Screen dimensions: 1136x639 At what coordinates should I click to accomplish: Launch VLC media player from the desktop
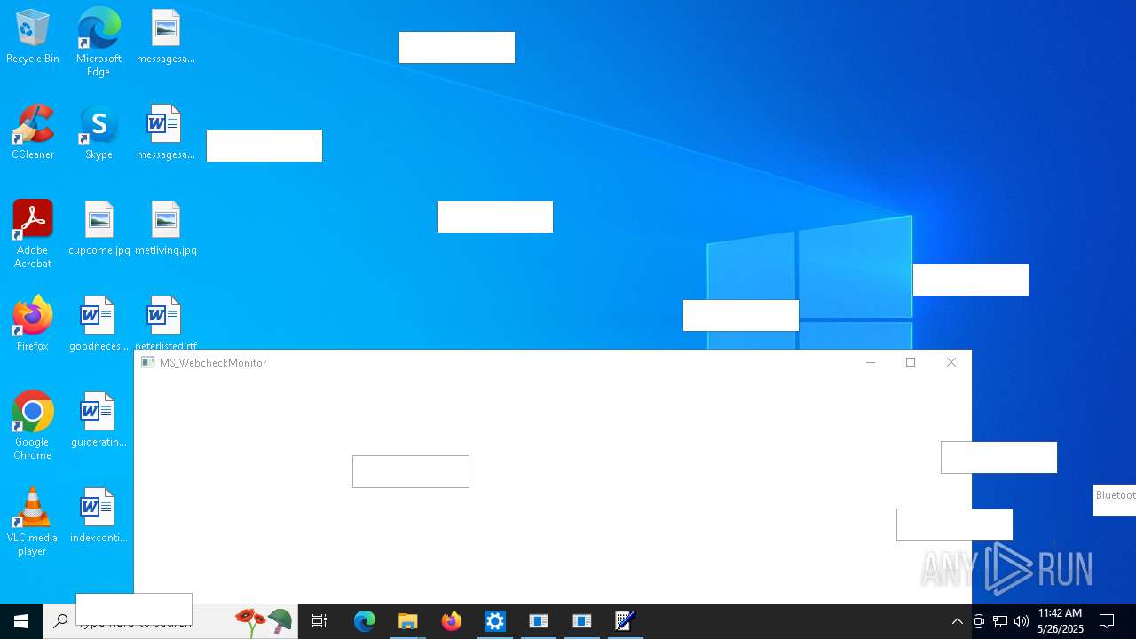pyautogui.click(x=33, y=522)
